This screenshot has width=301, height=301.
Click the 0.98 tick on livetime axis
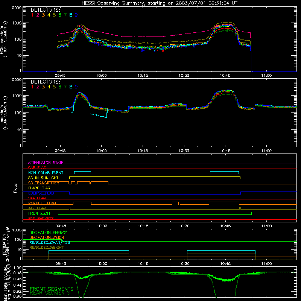[x=17, y=273]
